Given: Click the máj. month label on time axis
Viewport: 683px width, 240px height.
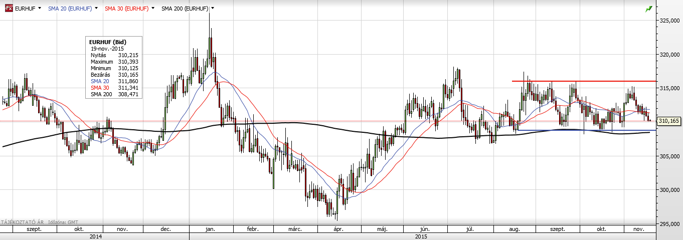Looking at the screenshot, I should coord(382,228).
